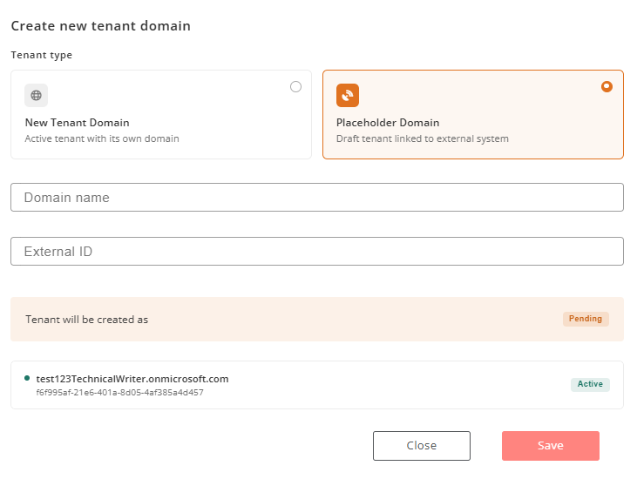This screenshot has width=637, height=479.
Task: Choose the Placeholder Domain card title
Action: point(388,123)
